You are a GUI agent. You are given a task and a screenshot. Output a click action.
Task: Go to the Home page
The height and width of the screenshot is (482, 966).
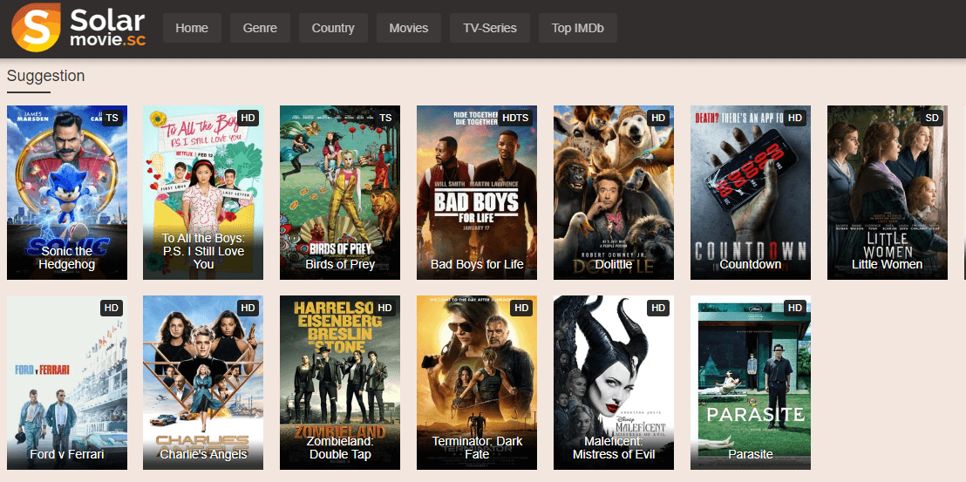[192, 28]
